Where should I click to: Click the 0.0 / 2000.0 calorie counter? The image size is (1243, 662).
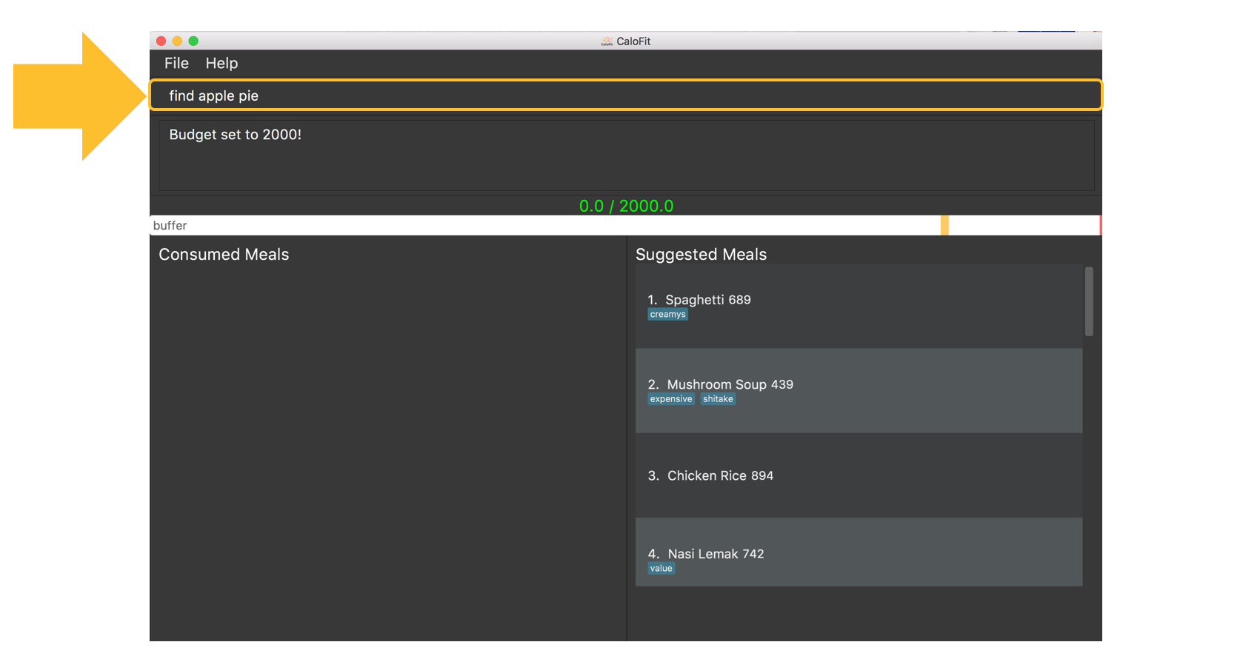tap(626, 206)
